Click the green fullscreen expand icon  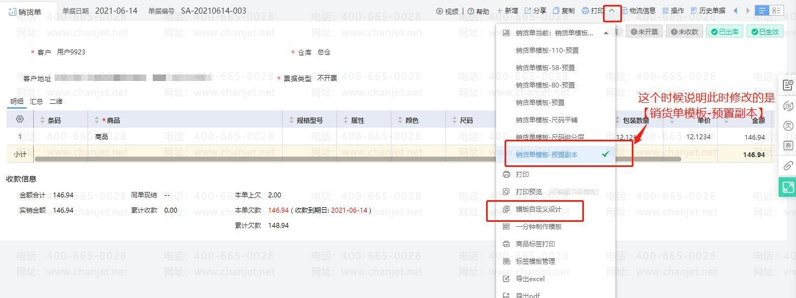(x=787, y=188)
